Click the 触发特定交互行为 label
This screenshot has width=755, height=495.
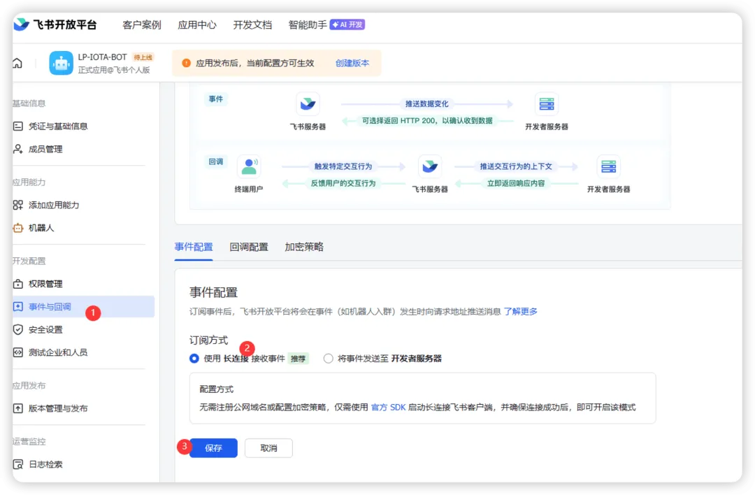coord(343,166)
